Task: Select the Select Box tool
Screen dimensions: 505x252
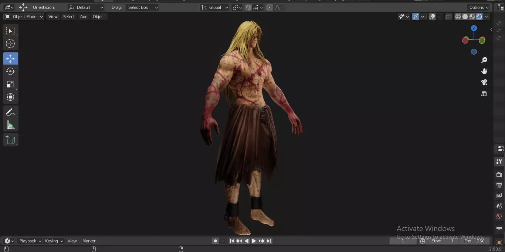Action: [x=10, y=31]
